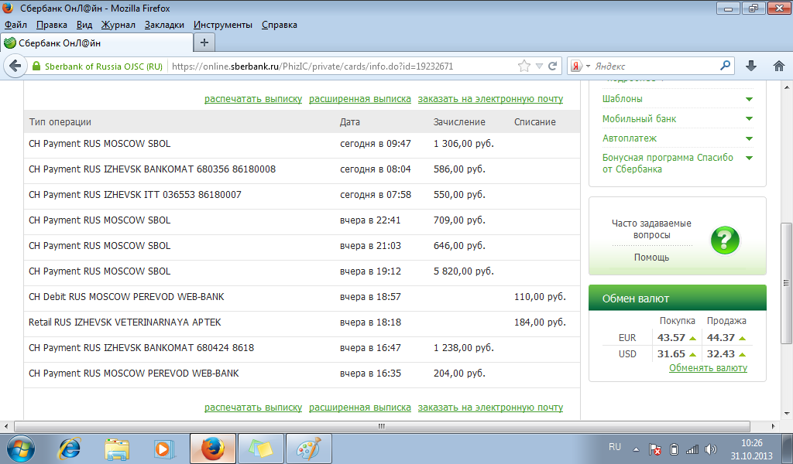Click the search magnifier in Yandex box
The image size is (793, 464).
pyautogui.click(x=725, y=66)
